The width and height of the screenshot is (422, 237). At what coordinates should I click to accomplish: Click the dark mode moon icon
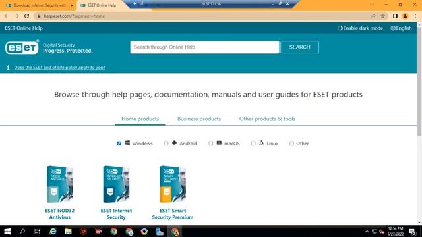point(340,28)
